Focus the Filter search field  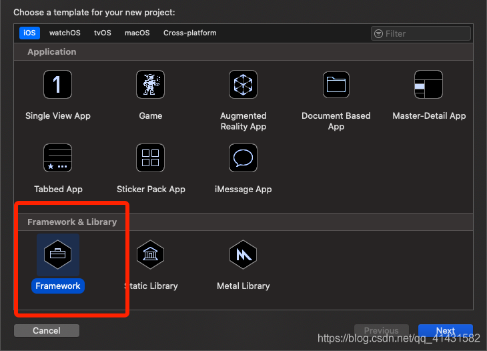[x=421, y=33]
